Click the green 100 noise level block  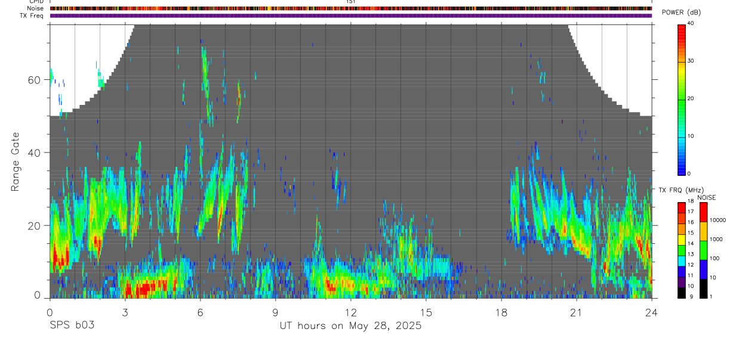point(703,250)
